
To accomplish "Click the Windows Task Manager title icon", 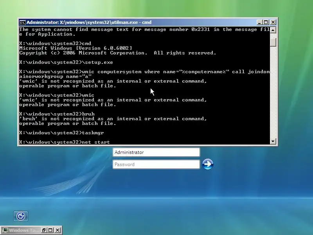I will 5,230.
